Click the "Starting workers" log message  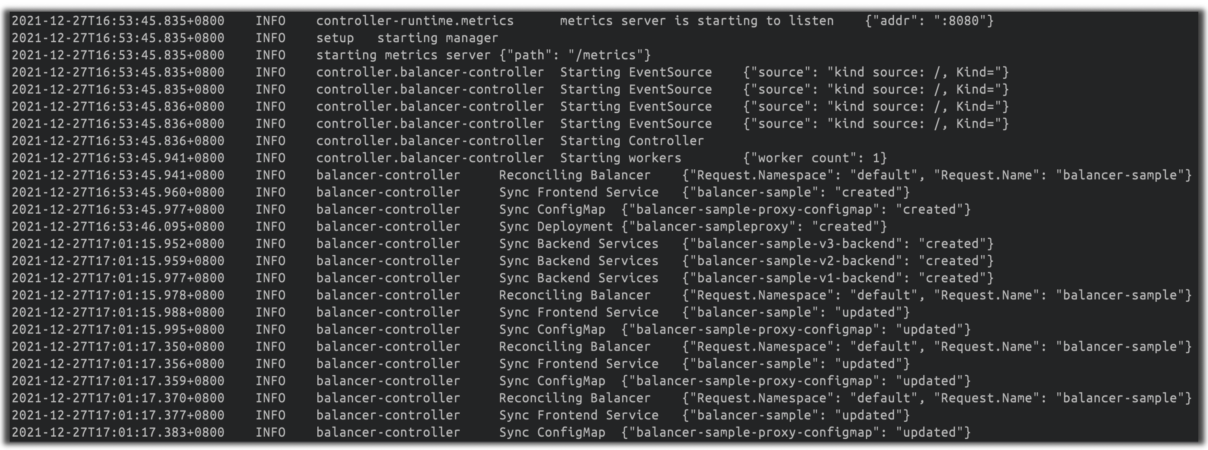(x=621, y=158)
